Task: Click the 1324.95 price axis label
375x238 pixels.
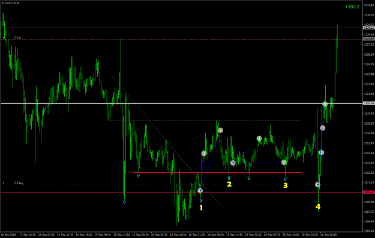Action: coord(369,64)
